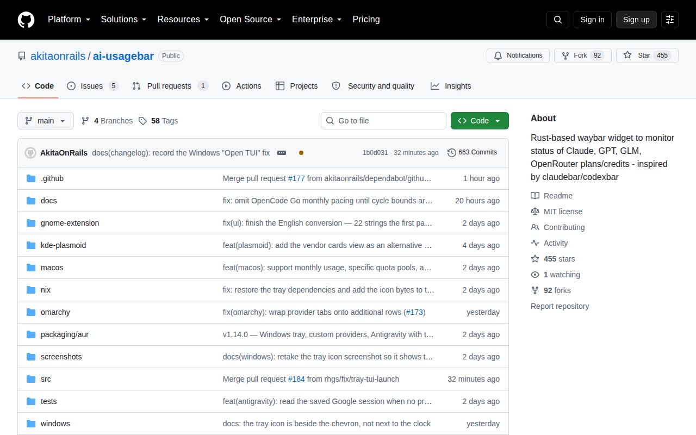Screen dimensions: 696x435
Task: Click the macos folder icon
Action: 31,268
